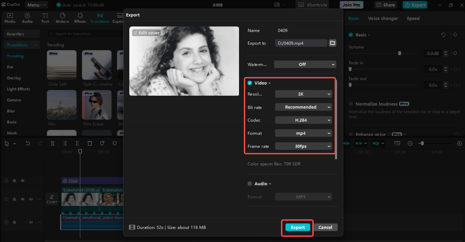Open the Frame rate dropdown showing 30fps
Viewport: 465px width, 242px height.
tap(303, 146)
